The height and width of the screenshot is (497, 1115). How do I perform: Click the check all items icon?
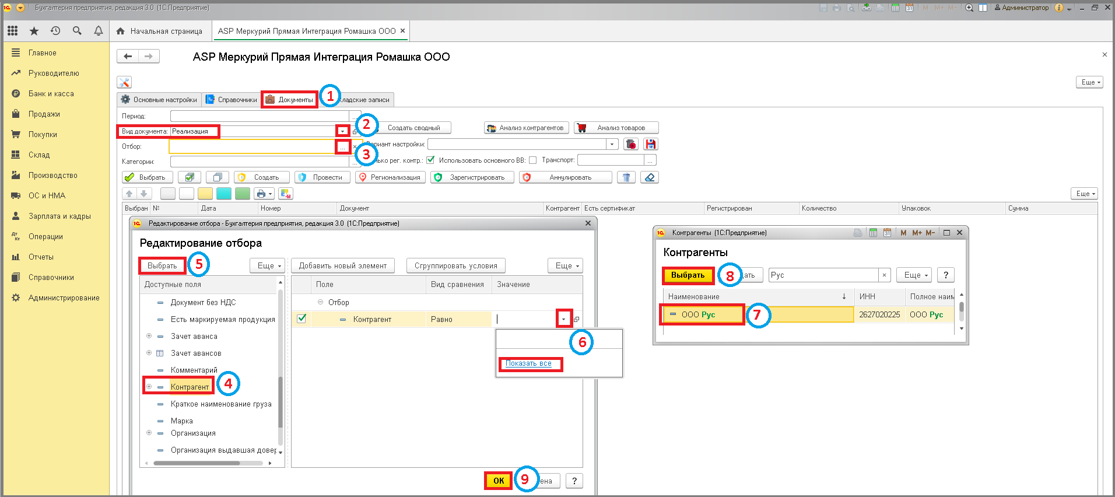[190, 177]
